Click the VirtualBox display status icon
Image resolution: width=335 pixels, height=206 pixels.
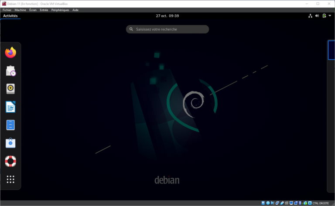click(x=291, y=203)
